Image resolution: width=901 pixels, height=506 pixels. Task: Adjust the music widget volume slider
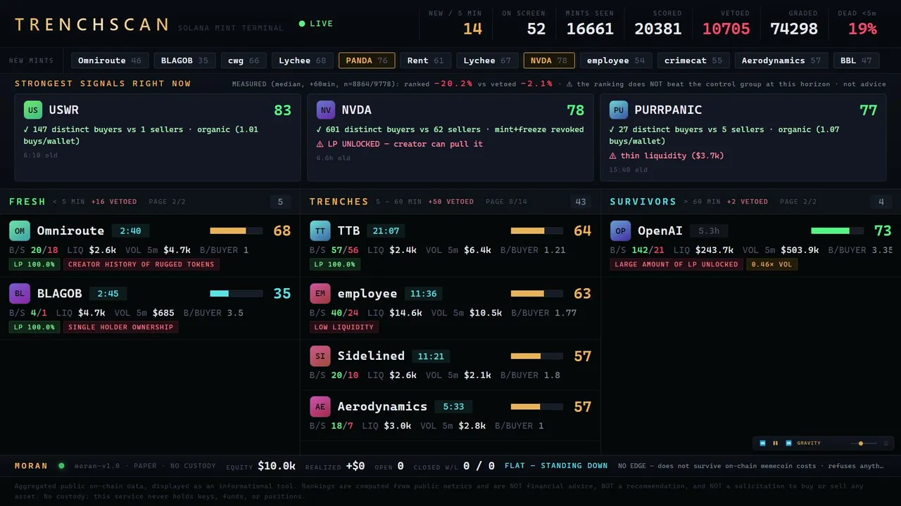(x=862, y=443)
